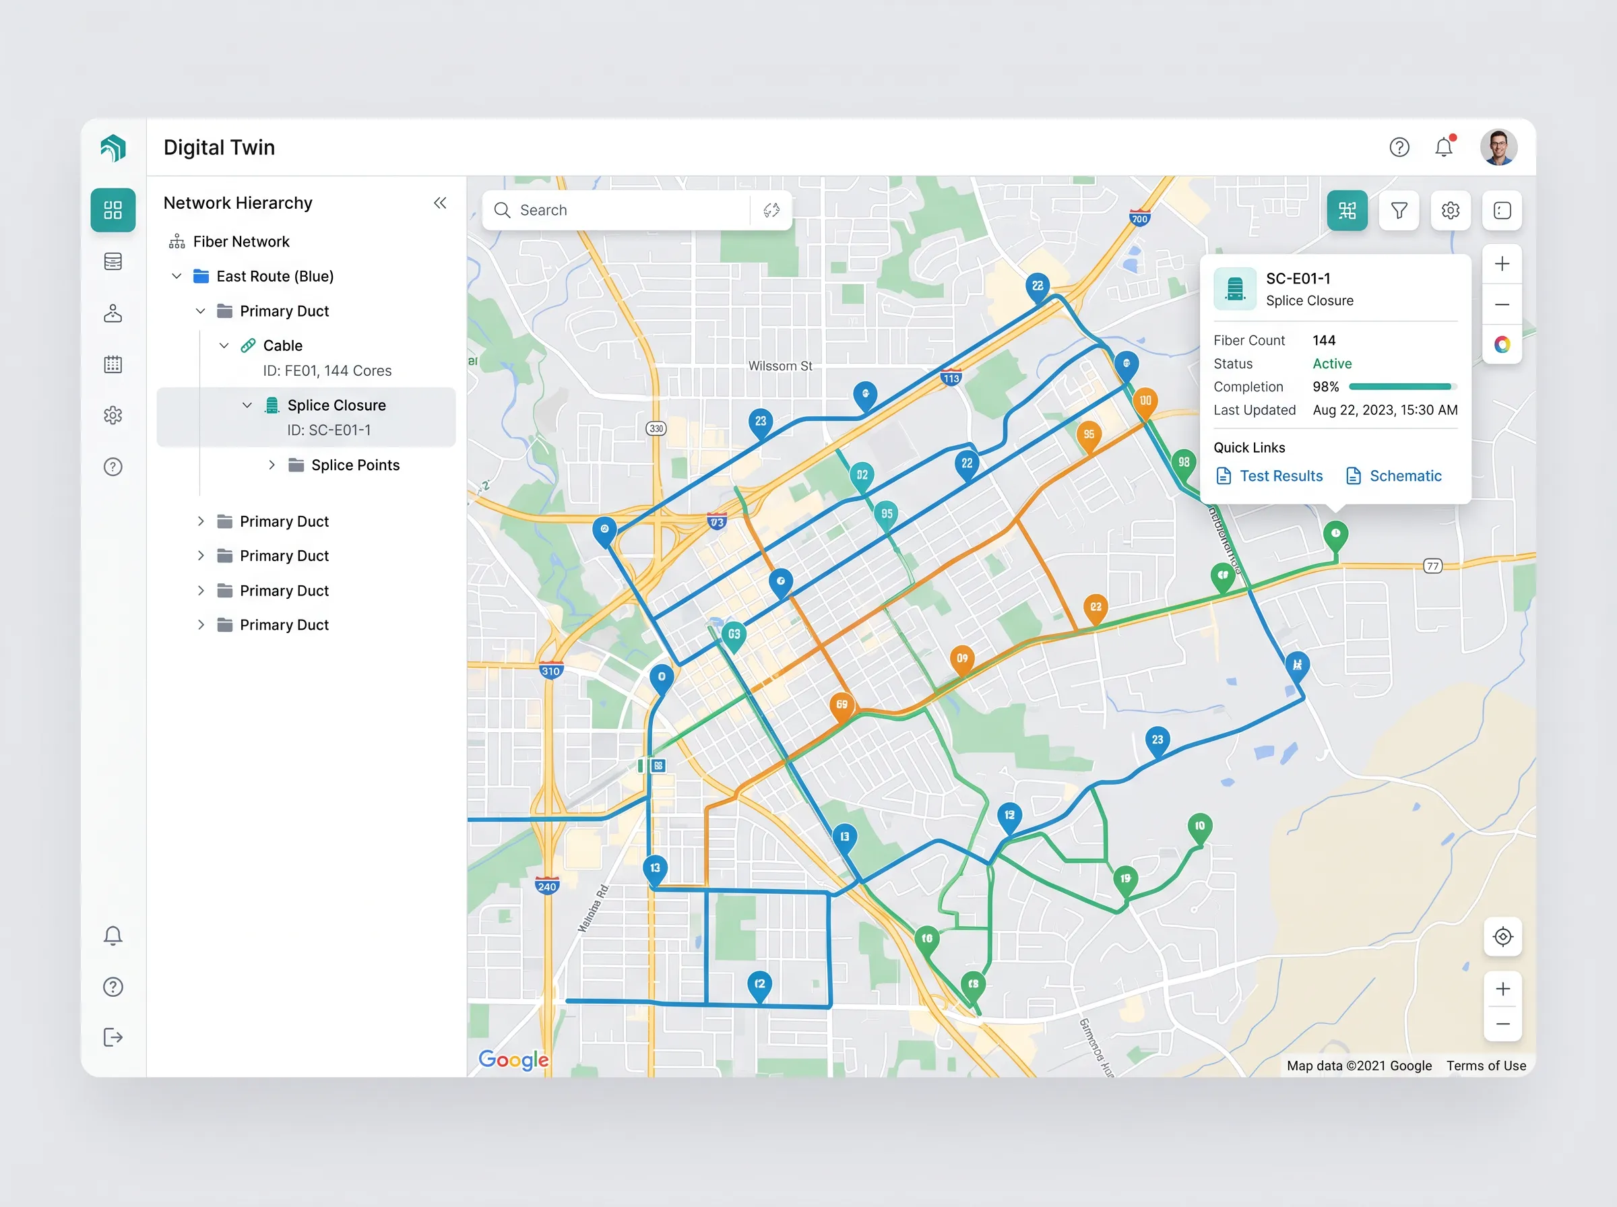Click the orange map marker 09

point(962,661)
